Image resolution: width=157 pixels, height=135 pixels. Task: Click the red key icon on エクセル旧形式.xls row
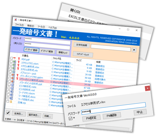tap(18, 69)
